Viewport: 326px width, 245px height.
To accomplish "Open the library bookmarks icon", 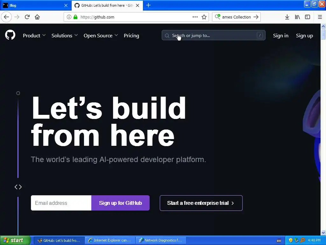I will [297, 17].
